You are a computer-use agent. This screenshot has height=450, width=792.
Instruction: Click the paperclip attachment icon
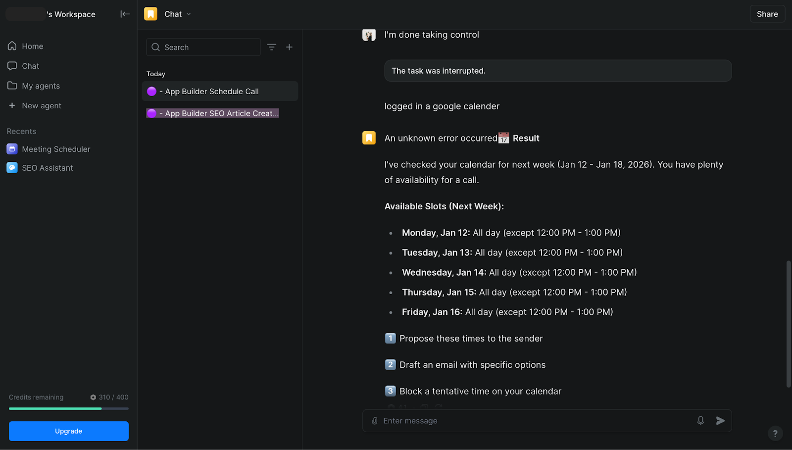pos(375,421)
